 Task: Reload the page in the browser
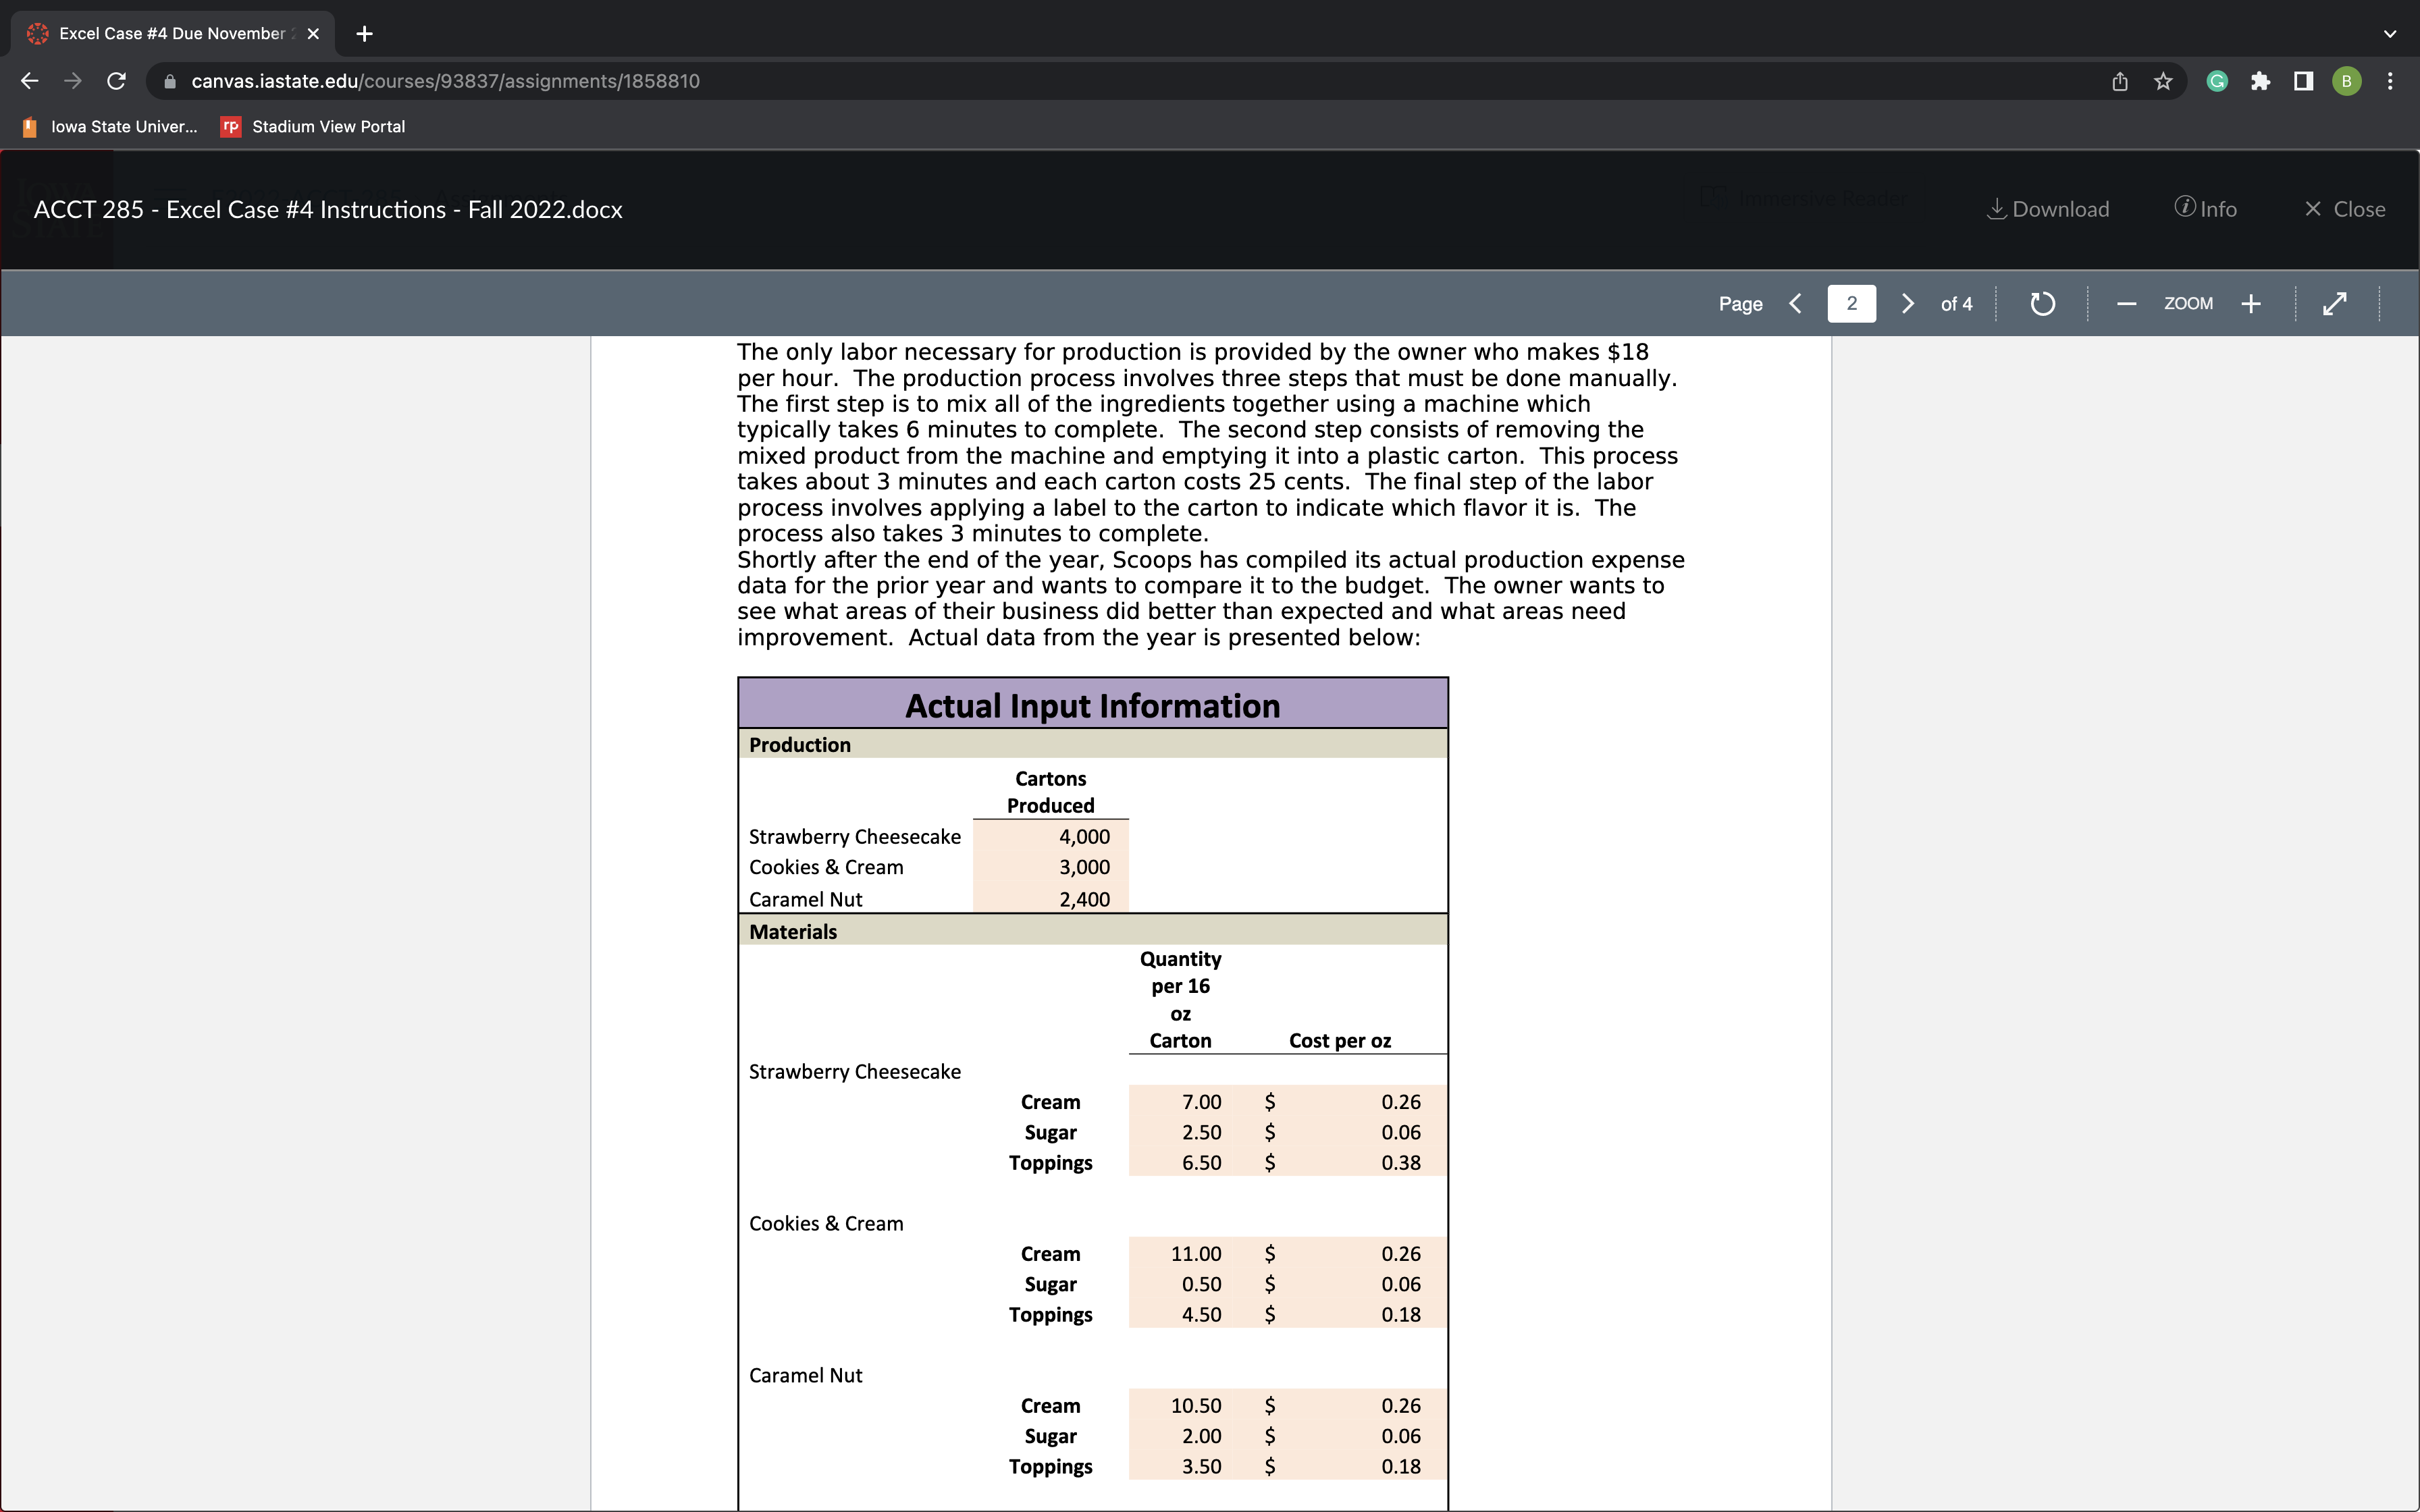[x=116, y=81]
